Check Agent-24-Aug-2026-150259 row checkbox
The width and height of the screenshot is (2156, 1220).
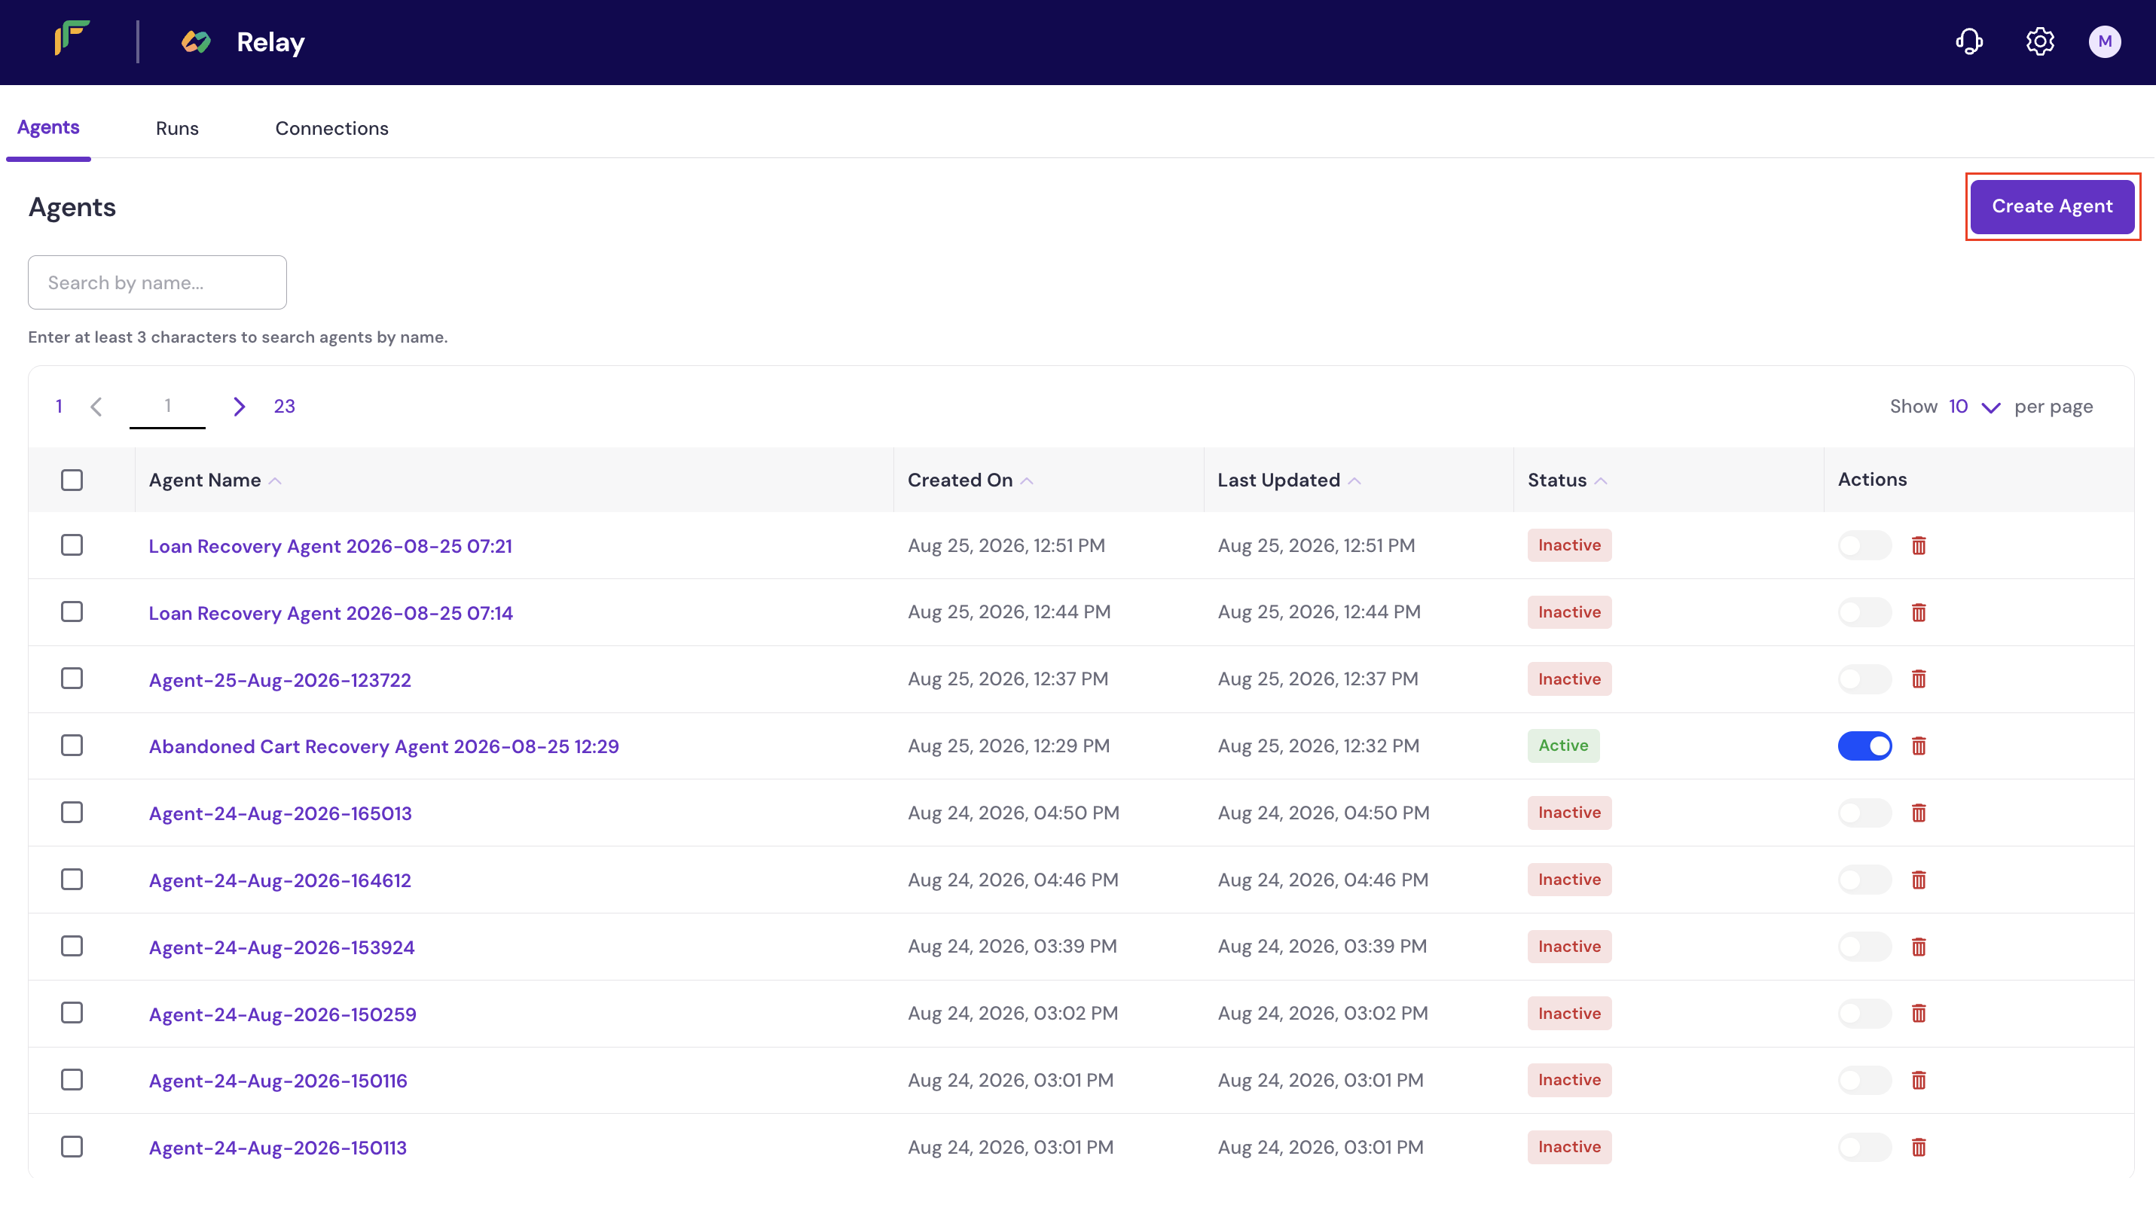click(x=72, y=1013)
